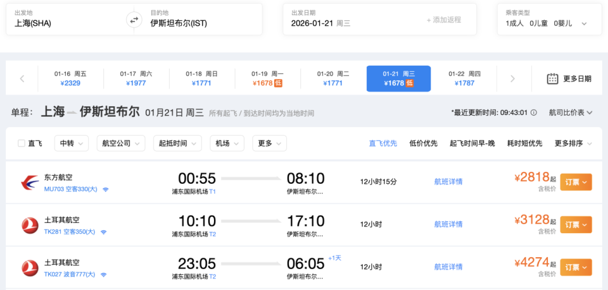
Task: Open 航班详情 for flight MU703
Action: pyautogui.click(x=448, y=182)
